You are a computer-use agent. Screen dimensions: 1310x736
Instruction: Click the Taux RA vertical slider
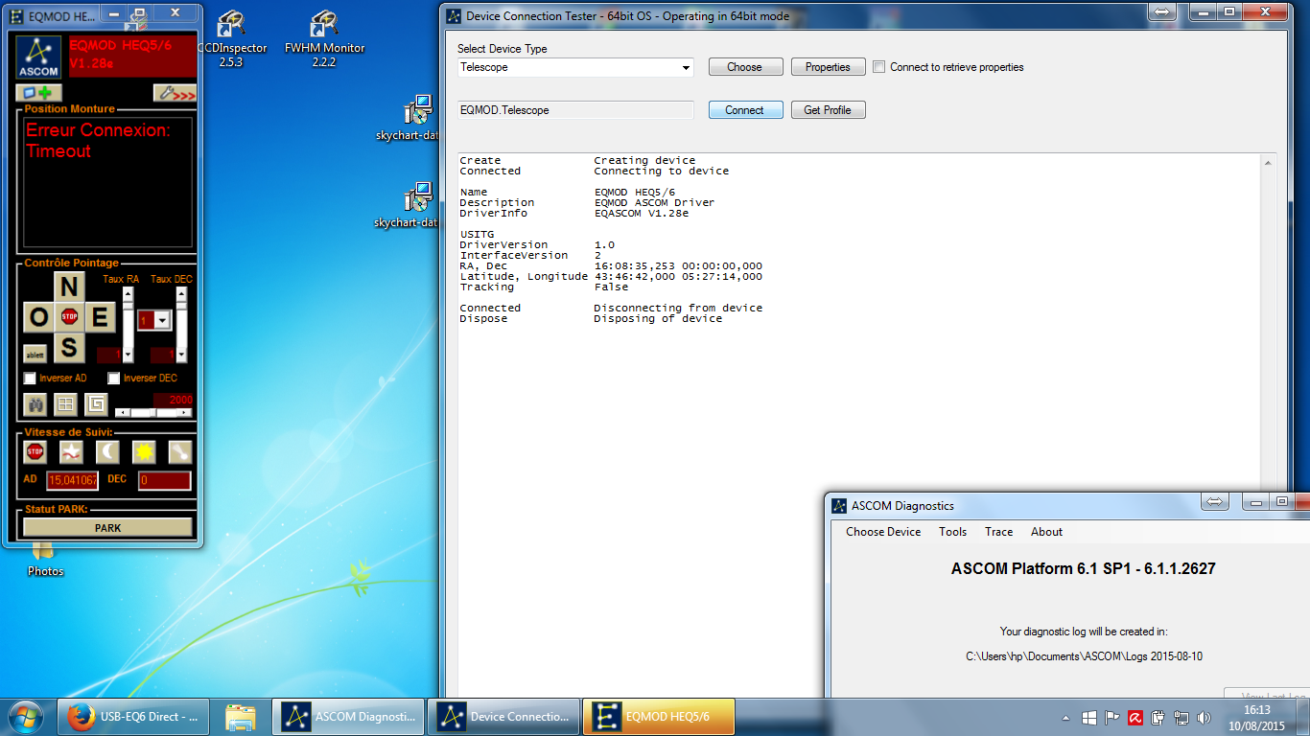[x=128, y=324]
